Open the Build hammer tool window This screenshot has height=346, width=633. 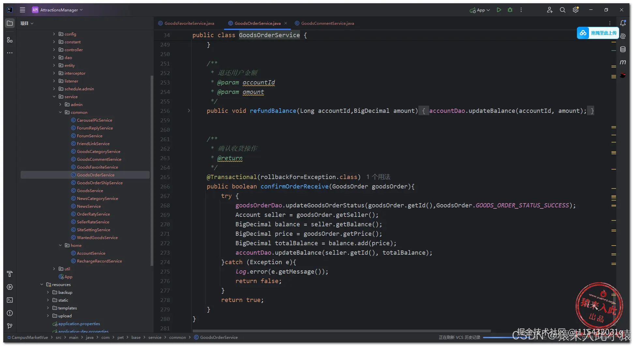coord(10,274)
